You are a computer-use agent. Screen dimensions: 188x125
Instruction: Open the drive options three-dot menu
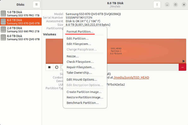(x=157, y=4)
